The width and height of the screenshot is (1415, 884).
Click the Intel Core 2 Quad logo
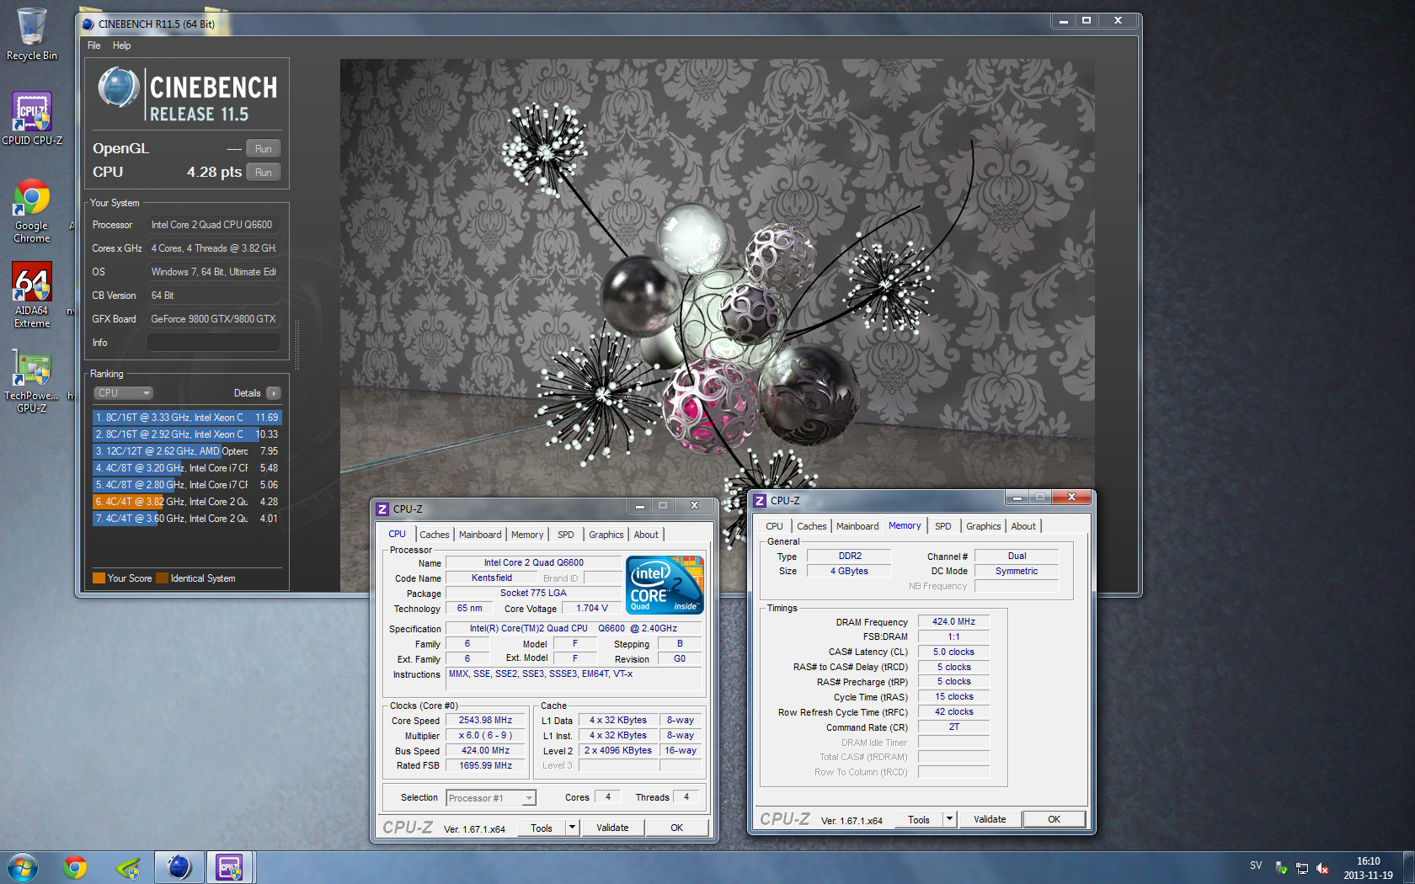coord(665,584)
